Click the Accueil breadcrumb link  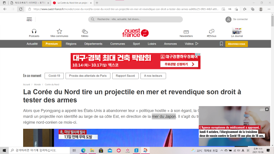[27, 85]
